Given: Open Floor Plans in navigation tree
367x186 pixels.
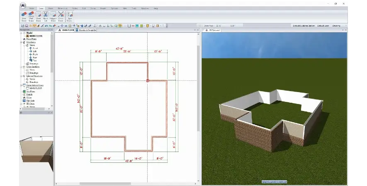Looking at the screenshot, I should (x=31, y=39).
